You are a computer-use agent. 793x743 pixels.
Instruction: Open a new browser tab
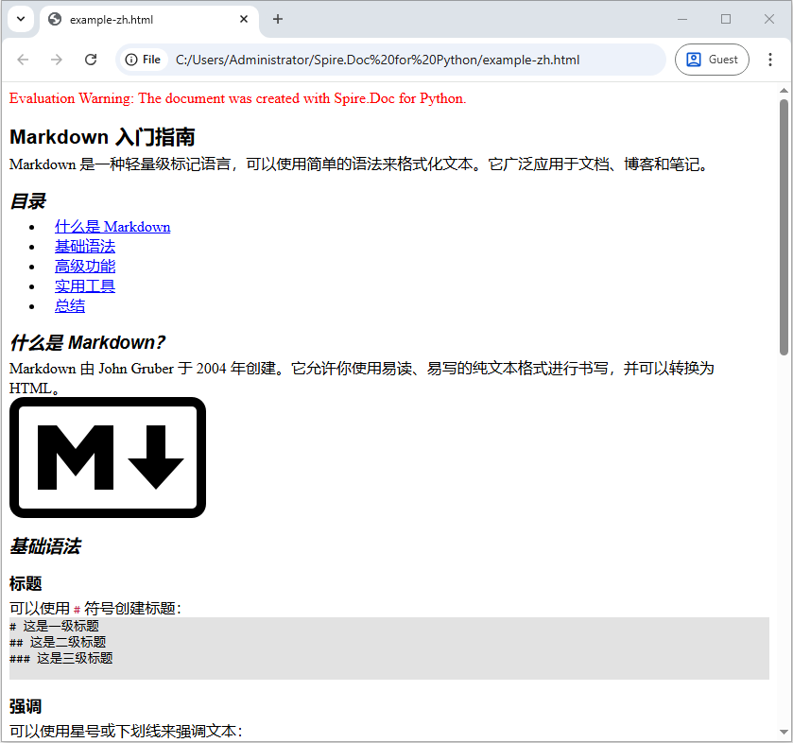coord(277,19)
